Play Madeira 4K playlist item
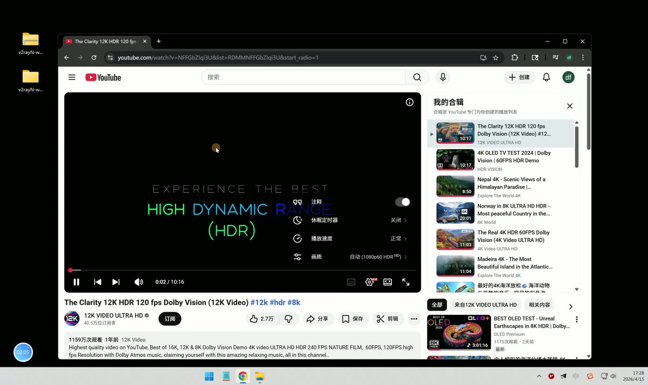 tap(500, 266)
